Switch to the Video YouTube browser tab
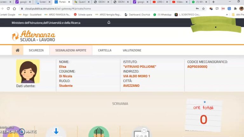Screen dimensions: 244x137 [180, 2]
